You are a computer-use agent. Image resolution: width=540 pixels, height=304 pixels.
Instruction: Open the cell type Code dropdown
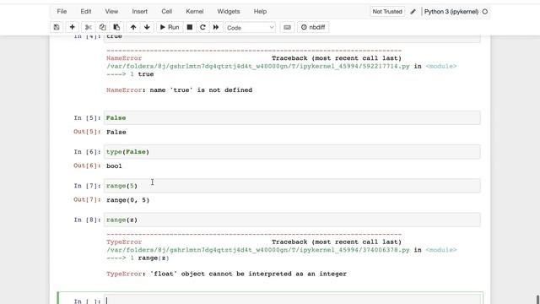(x=251, y=28)
